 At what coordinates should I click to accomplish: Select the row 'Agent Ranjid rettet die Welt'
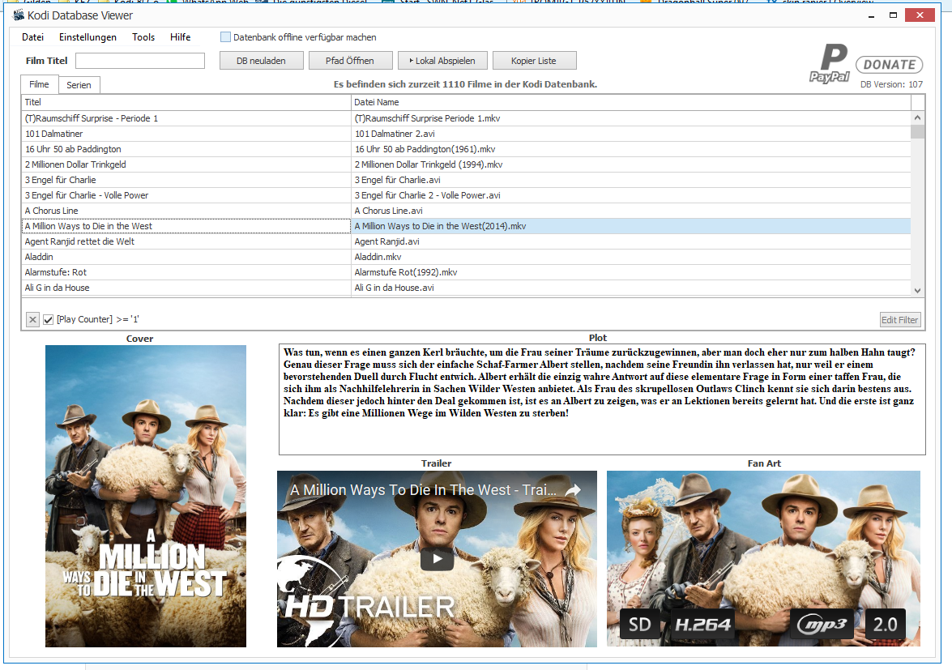pyautogui.click(x=467, y=241)
